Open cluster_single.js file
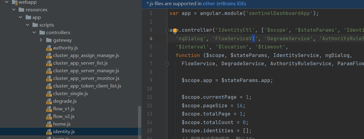The width and height of the screenshot is (364, 139). tap(70, 94)
